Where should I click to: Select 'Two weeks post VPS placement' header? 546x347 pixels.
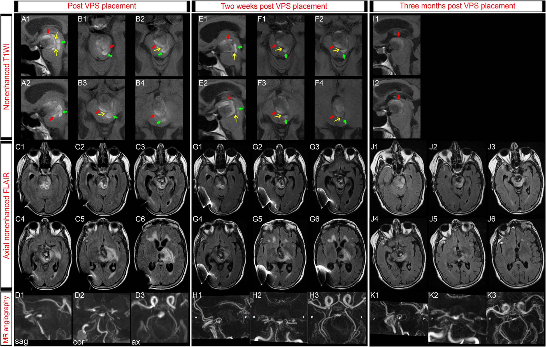pos(274,6)
